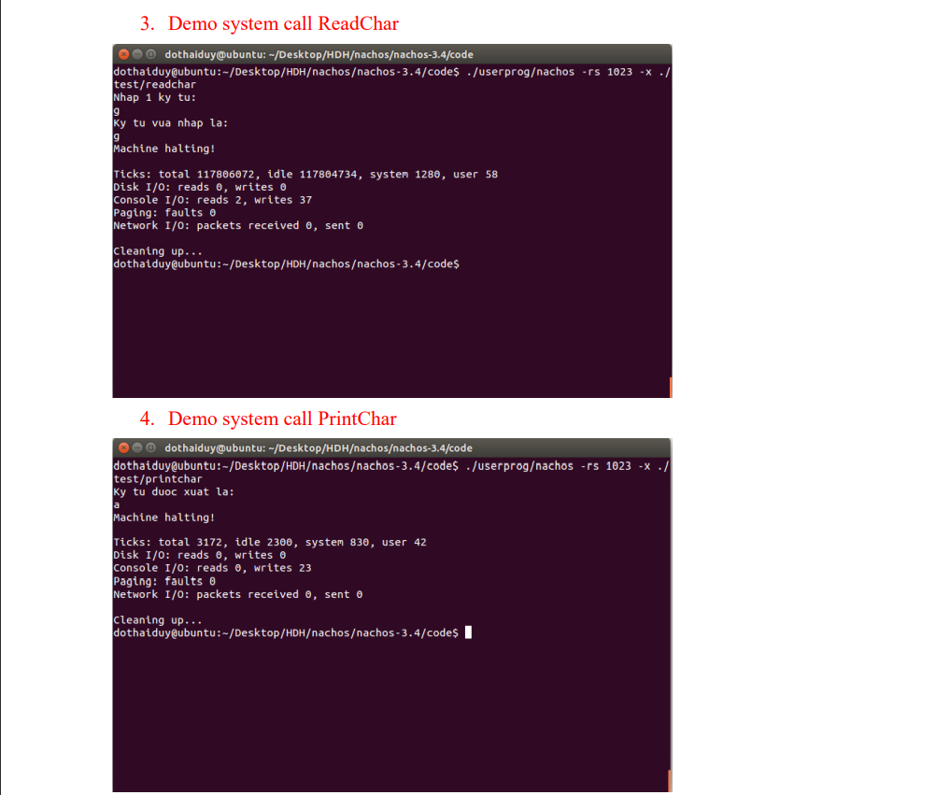Image resolution: width=950 pixels, height=795 pixels.
Task: Click 'Paging: faults 0' in PrintChar terminal
Action: coord(164,582)
